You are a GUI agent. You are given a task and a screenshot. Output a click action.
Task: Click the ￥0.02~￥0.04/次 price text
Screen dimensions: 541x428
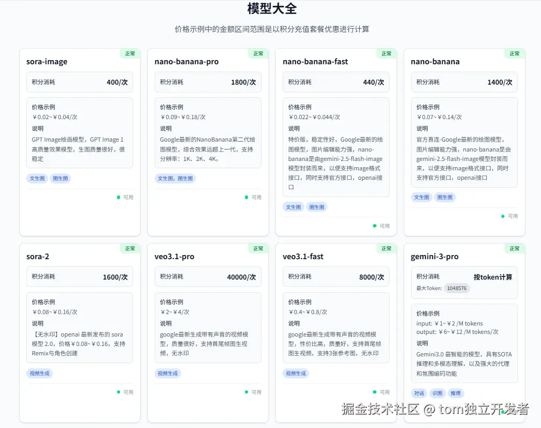pyautogui.click(x=54, y=117)
